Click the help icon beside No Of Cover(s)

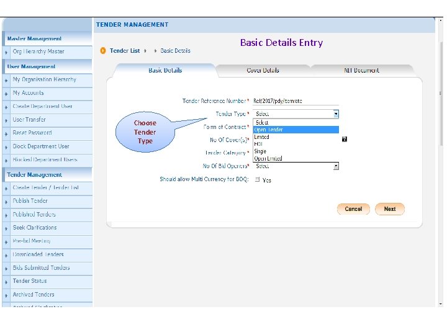[x=345, y=139]
